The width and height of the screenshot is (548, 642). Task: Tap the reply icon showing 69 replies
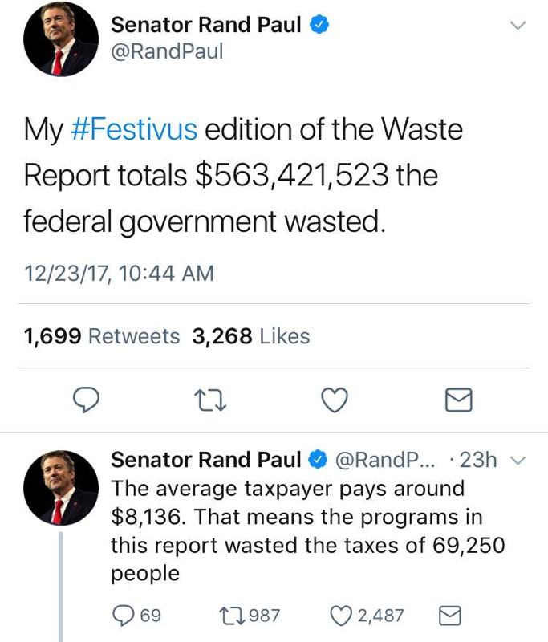[x=136, y=616]
